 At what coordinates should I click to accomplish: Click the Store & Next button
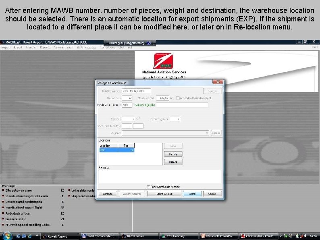pyautogui.click(x=164, y=194)
